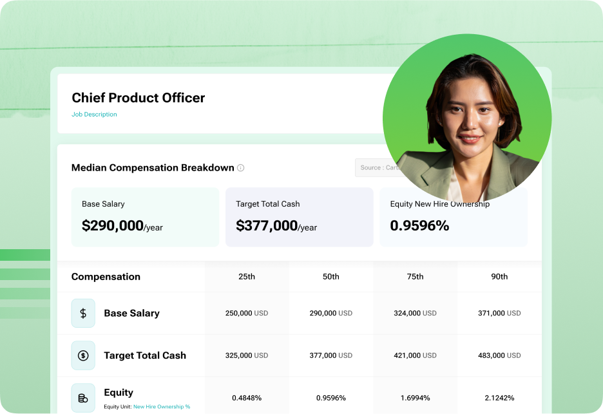Select the 50th percentile column header
This screenshot has width=603, height=414.
click(x=331, y=277)
